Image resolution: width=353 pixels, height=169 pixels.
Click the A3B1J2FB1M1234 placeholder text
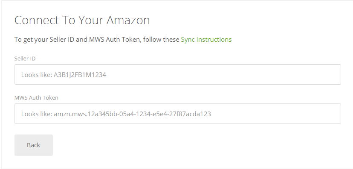[x=80, y=75]
